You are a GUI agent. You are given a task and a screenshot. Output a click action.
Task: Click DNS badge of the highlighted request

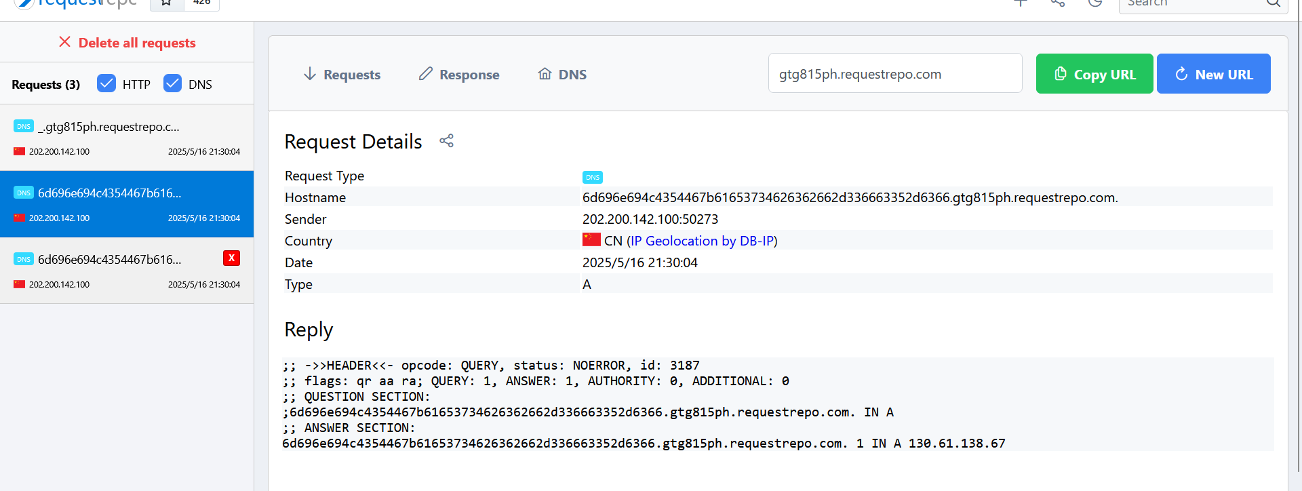[24, 193]
